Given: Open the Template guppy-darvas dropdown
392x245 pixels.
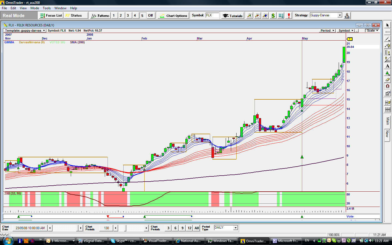Looking at the screenshot, I should click(25, 30).
